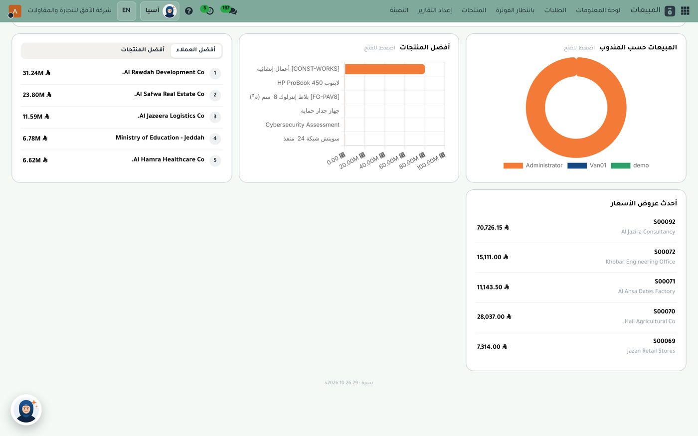Open Al Rawdah Development Co customer row

coord(122,73)
